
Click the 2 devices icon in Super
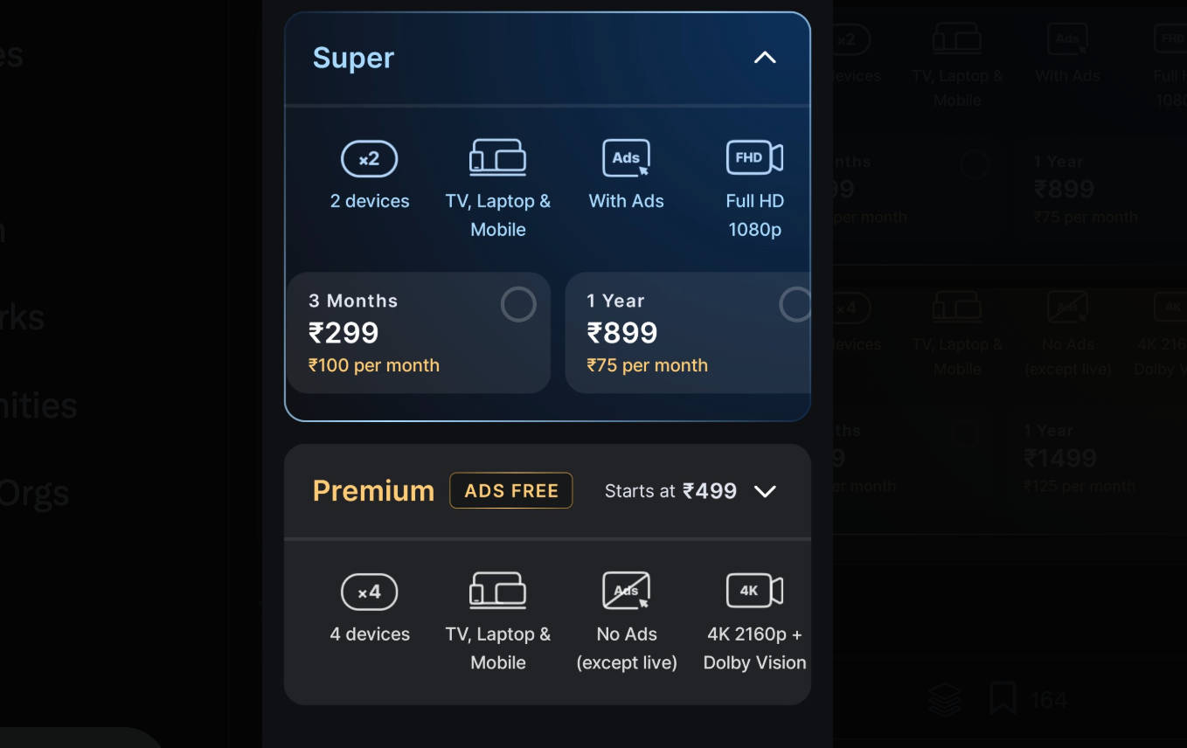coord(369,159)
